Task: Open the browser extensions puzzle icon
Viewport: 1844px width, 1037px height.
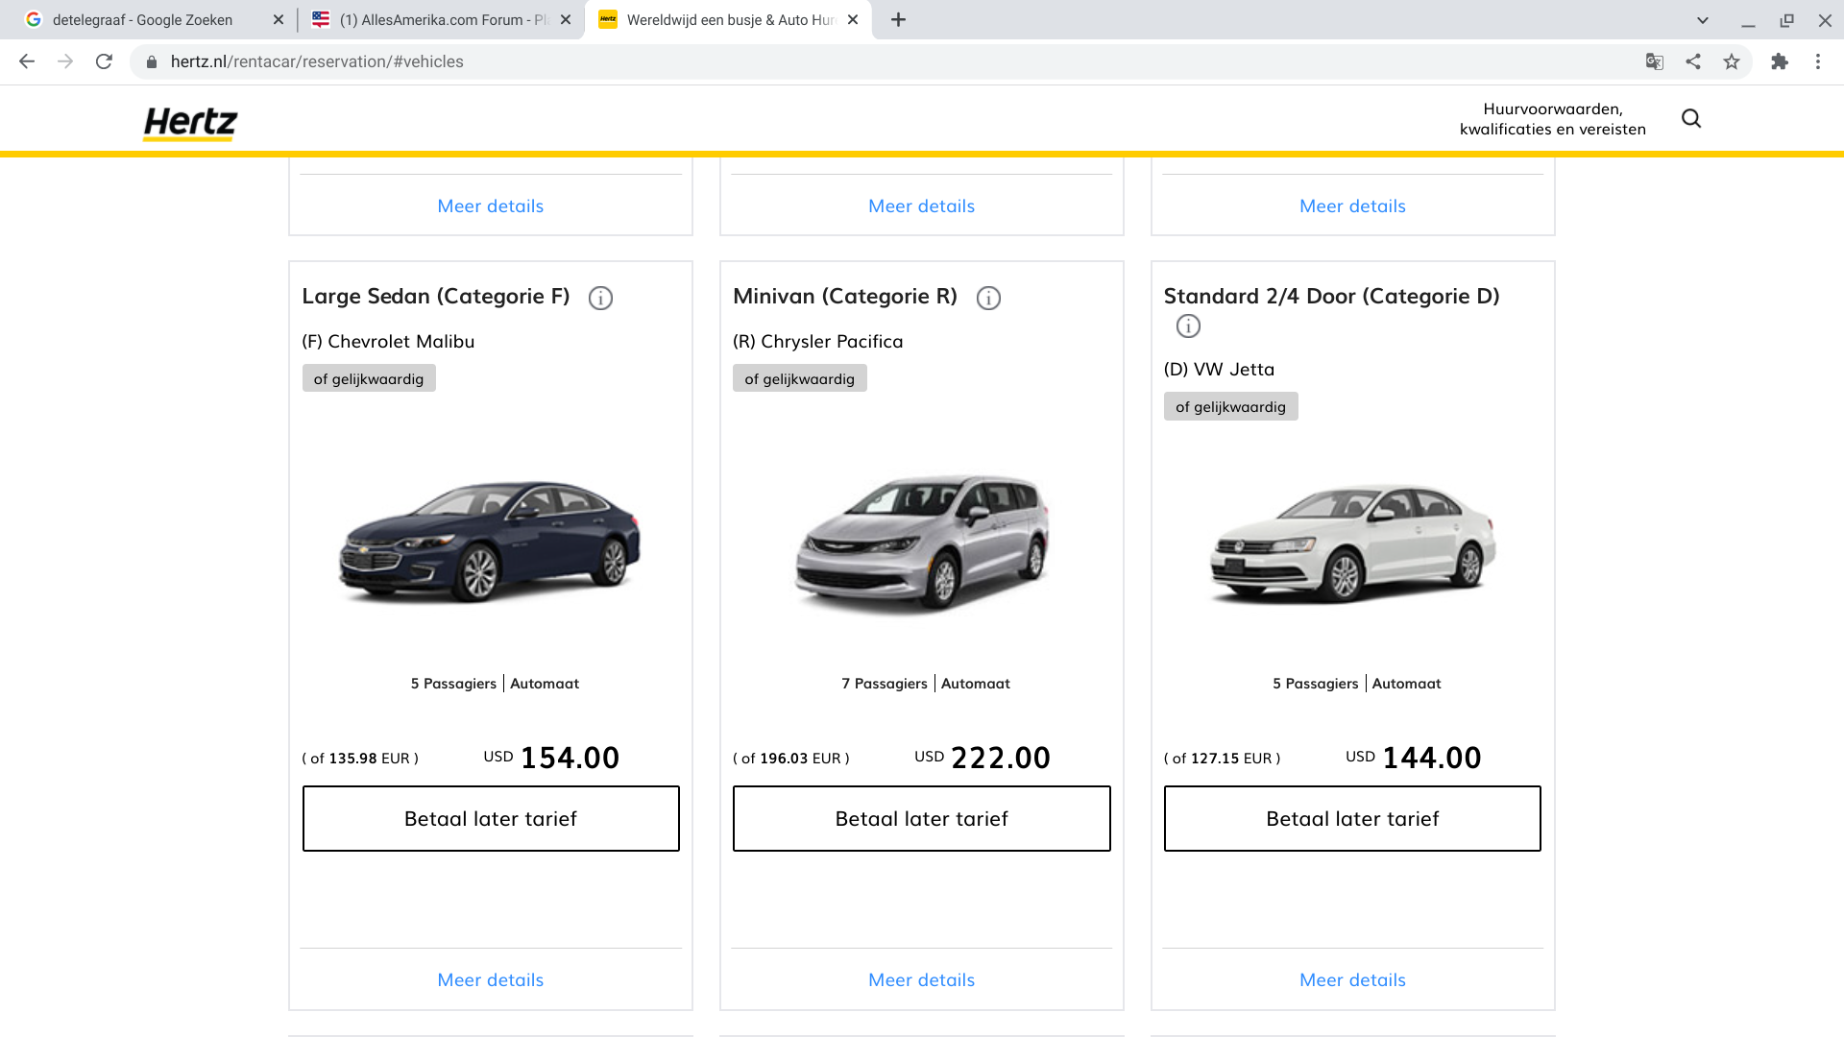Action: pyautogui.click(x=1780, y=61)
